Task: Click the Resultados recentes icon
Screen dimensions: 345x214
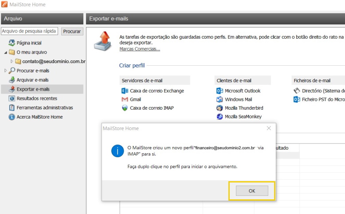Action: click(x=12, y=98)
